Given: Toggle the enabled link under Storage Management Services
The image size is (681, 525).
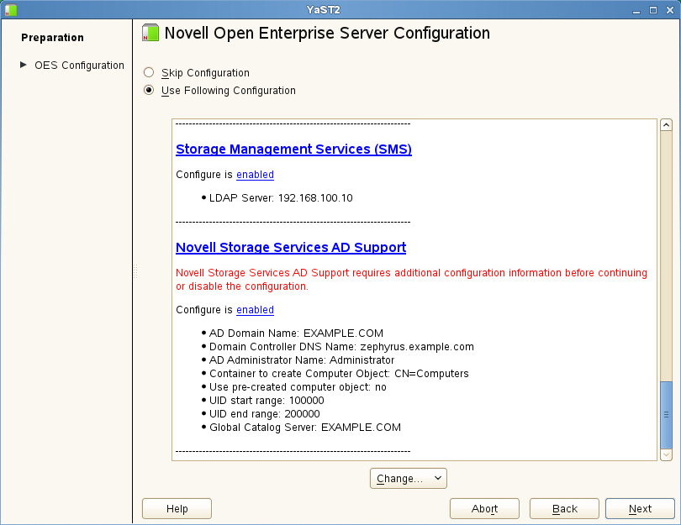Looking at the screenshot, I should tap(255, 175).
